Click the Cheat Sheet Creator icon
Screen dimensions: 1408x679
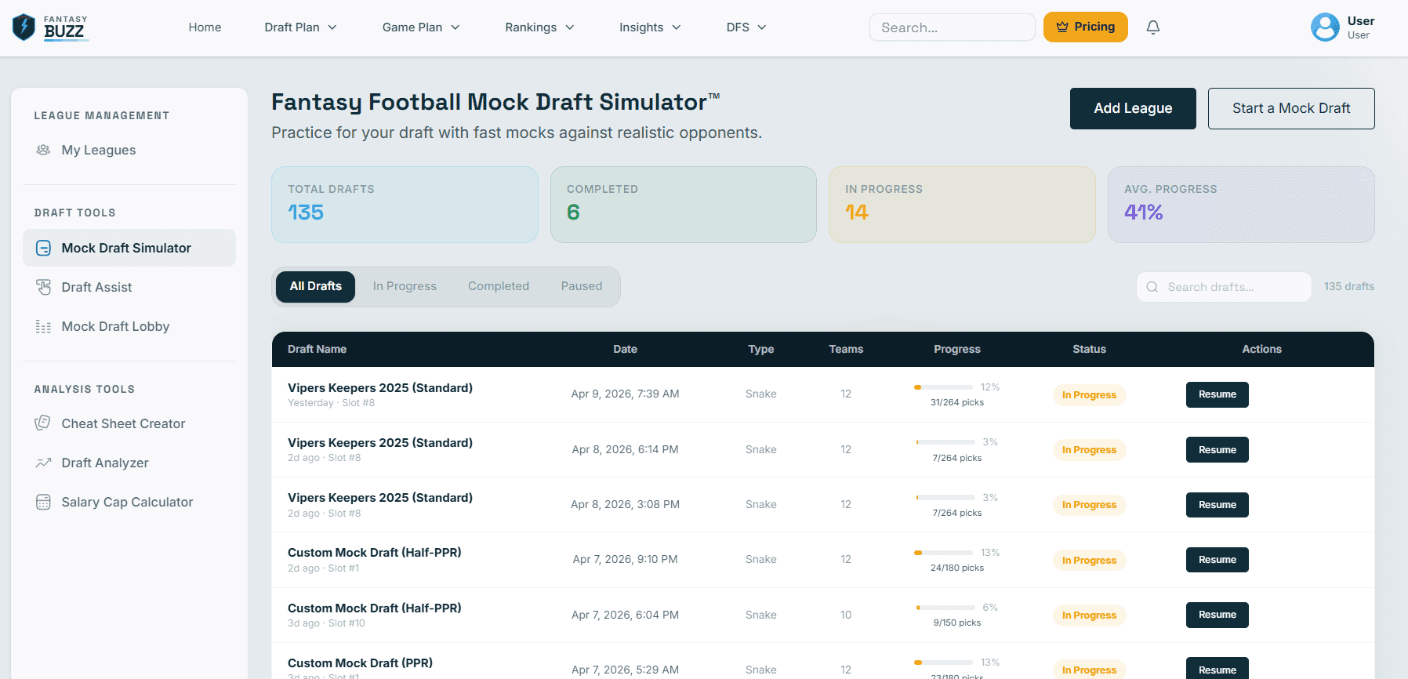point(43,423)
